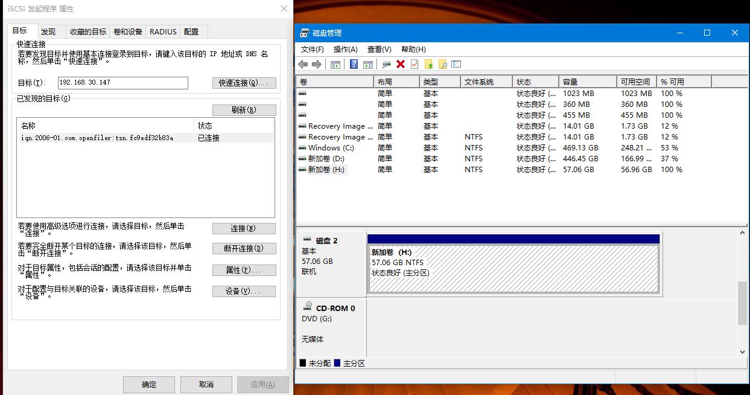
Task: Click the volume icon beside 新加卷 (D:)
Action: pyautogui.click(x=302, y=158)
